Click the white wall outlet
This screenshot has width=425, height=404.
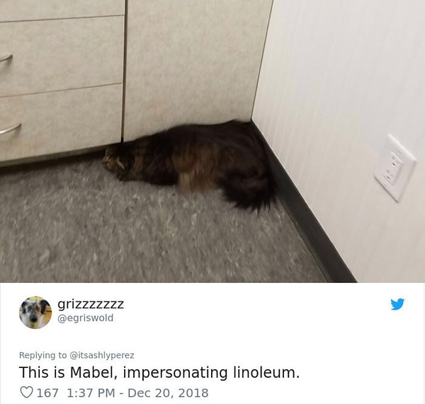(395, 168)
